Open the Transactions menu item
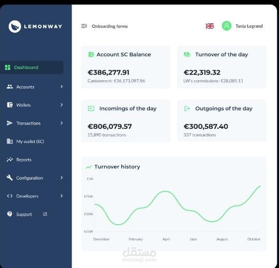 (35, 123)
